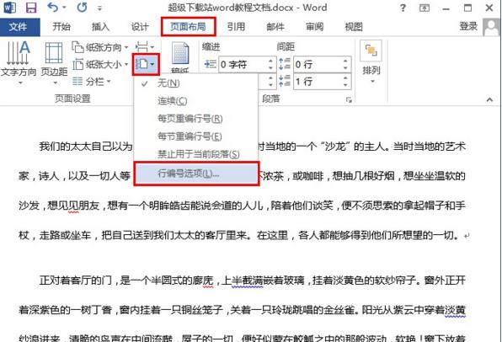
Task: Decrease the 0 行 spacing-before value
Action: pyautogui.click(x=345, y=68)
